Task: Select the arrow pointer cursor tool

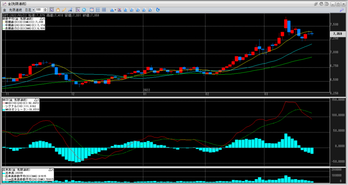Action: click(52, 10)
